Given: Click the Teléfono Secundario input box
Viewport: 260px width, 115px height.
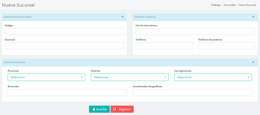Looking at the screenshot, I should pos(226,46).
